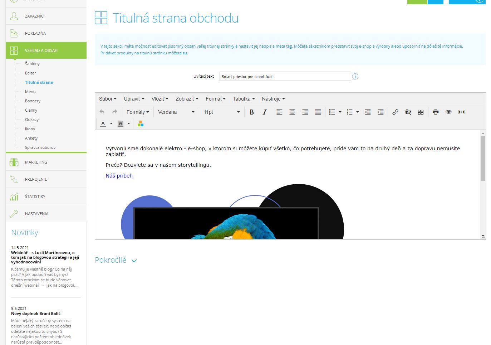Go to Bannery submenu item
This screenshot has width=491, height=345.
(x=33, y=101)
